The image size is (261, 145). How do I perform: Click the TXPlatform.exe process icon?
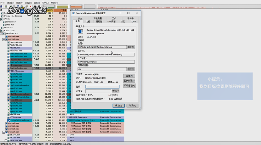[x=9, y=71]
